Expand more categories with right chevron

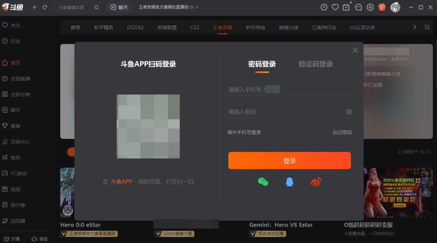point(415,27)
